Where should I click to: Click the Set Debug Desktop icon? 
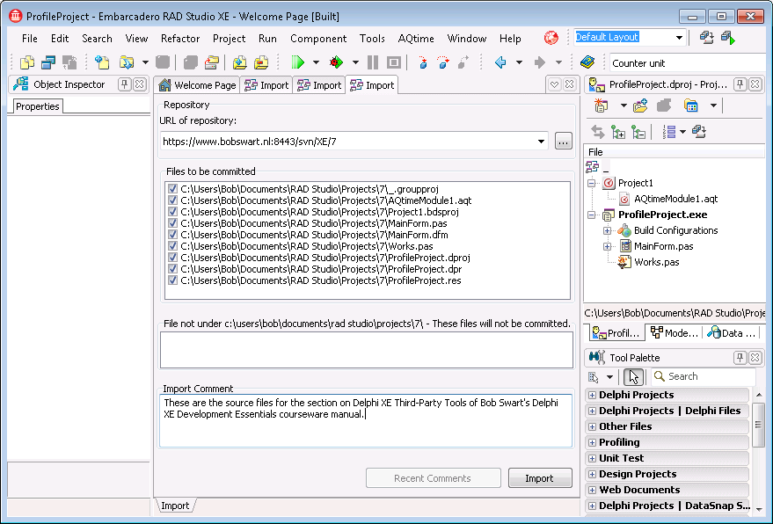pyautogui.click(x=727, y=38)
